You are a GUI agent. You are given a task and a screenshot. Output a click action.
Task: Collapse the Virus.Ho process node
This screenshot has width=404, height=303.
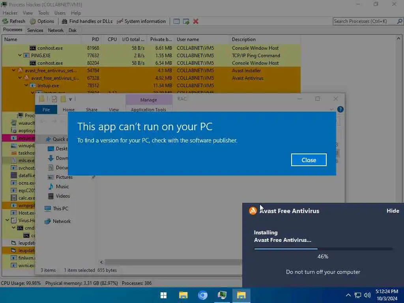7,220
